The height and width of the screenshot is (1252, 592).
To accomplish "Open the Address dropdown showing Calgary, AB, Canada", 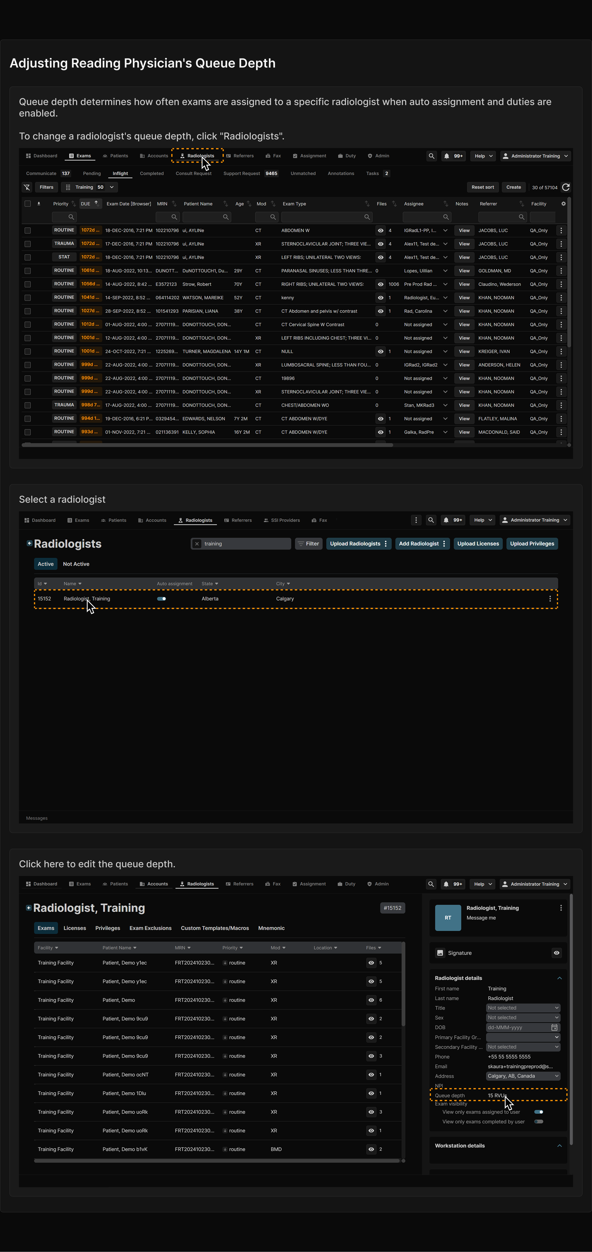I will 523,1076.
